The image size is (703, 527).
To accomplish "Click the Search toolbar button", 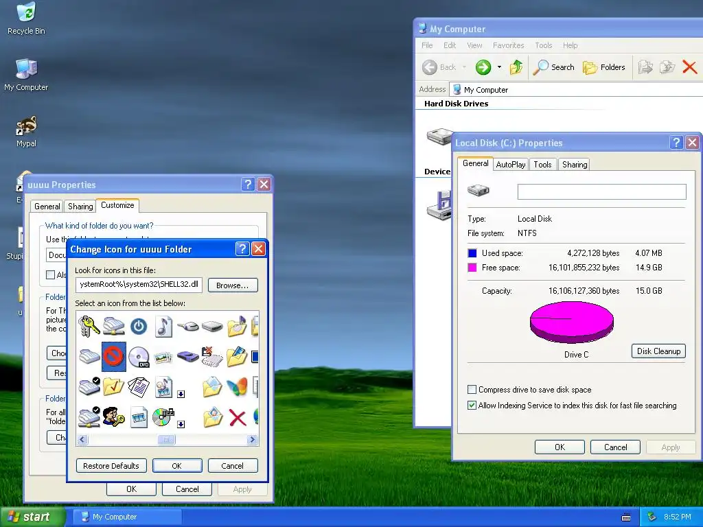I will click(x=553, y=67).
